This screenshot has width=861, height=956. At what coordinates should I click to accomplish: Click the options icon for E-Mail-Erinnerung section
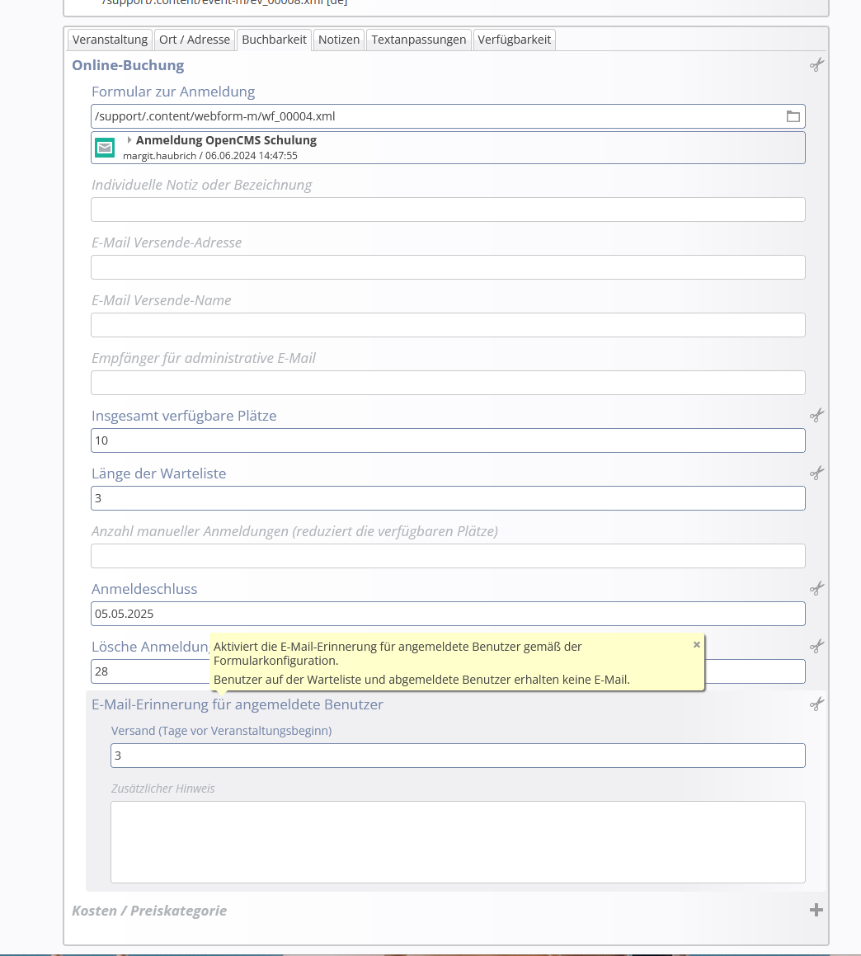[x=816, y=704]
